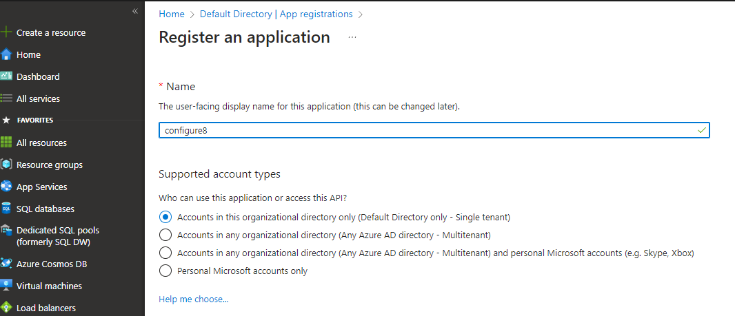Click the App Services globe icon
This screenshot has height=316, width=735.
[6, 187]
